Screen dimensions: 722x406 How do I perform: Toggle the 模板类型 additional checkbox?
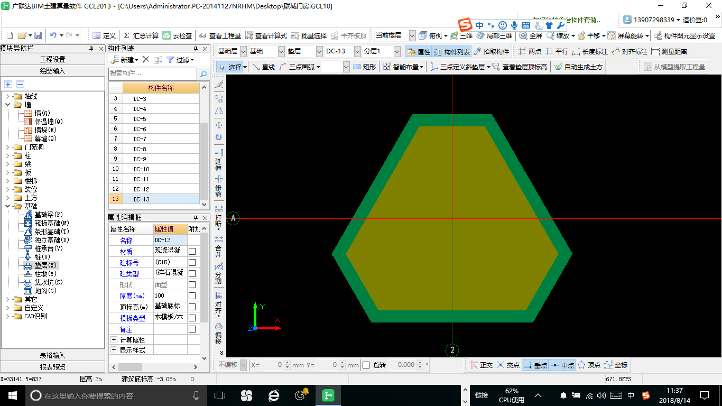[x=192, y=318]
